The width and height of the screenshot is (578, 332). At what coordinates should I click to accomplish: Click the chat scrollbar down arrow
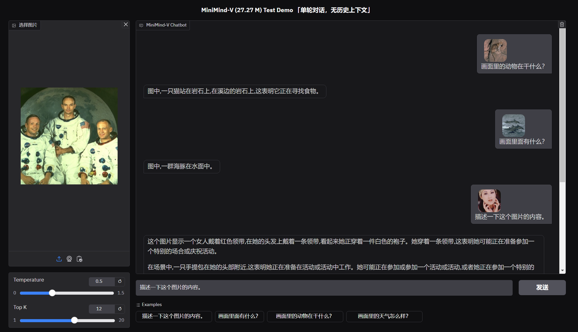click(x=562, y=270)
